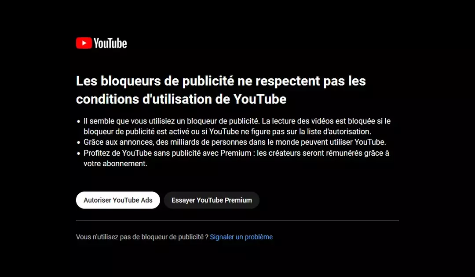475x277 pixels.
Task: Click the words votre abonnement in last bullet
Action: pyautogui.click(x=115, y=164)
